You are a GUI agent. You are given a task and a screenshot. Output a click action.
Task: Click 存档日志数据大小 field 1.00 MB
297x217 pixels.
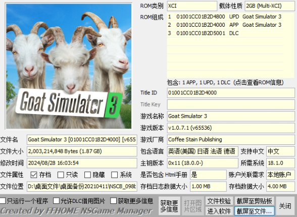click(x=208, y=187)
